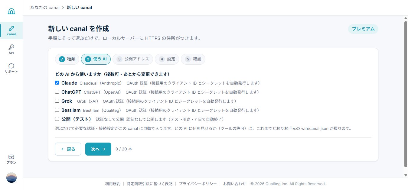
Task: Jump to 設定 step
Action: [167, 59]
